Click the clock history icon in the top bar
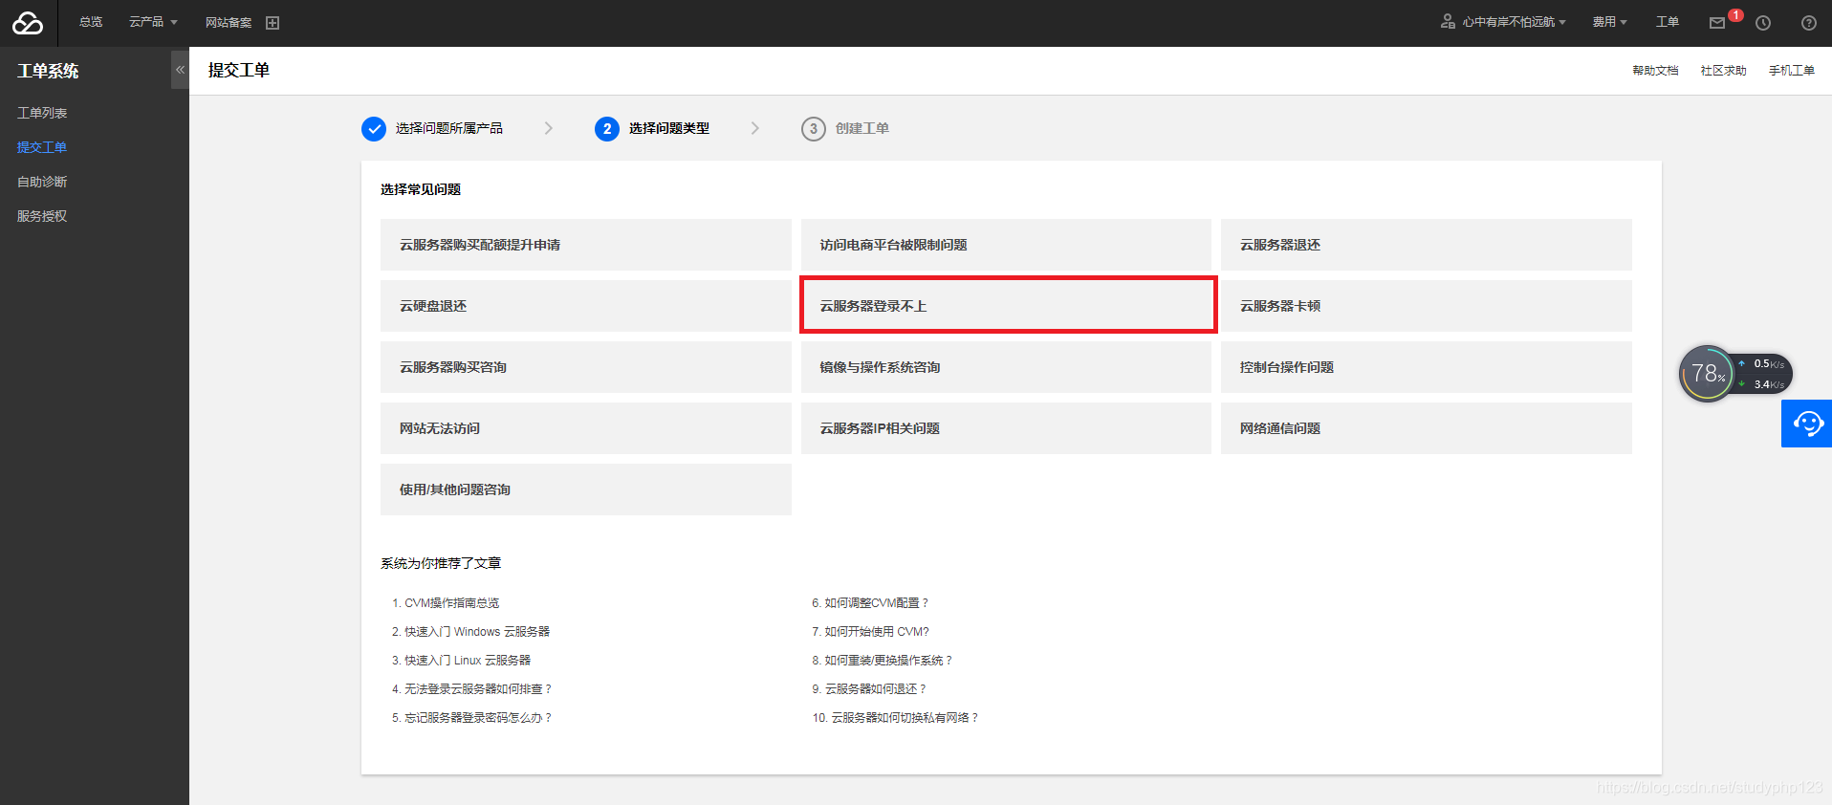Viewport: 1832px width, 805px height. coord(1763,23)
